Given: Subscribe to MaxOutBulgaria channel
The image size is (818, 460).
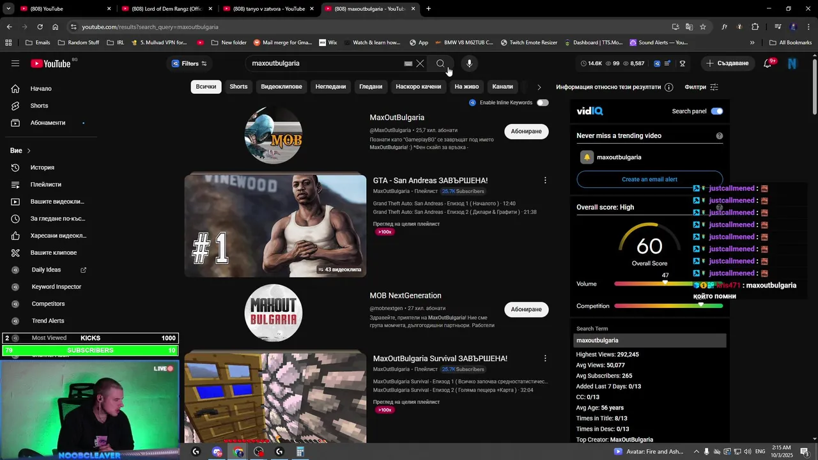Looking at the screenshot, I should coord(526,132).
